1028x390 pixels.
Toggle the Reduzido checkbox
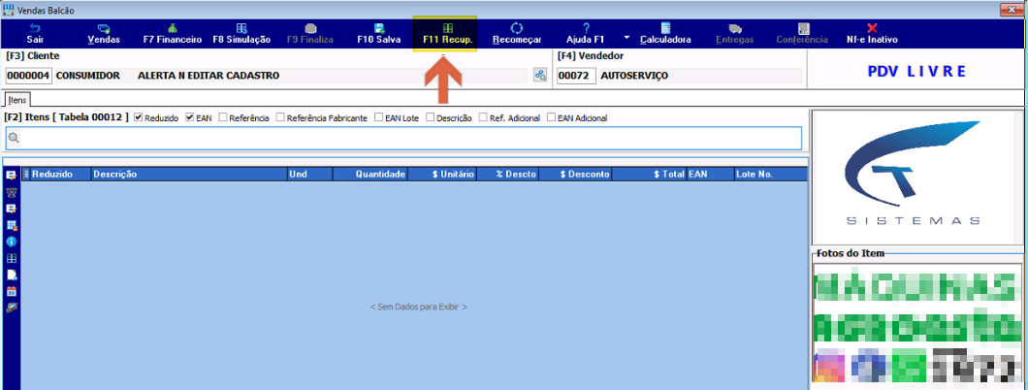pyautogui.click(x=138, y=118)
